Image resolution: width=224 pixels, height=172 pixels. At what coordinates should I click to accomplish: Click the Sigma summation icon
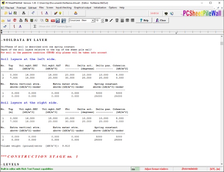[x=35, y=26]
